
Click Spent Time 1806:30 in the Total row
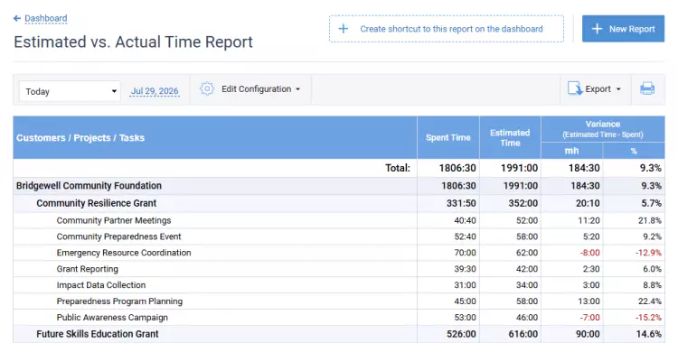coord(457,168)
